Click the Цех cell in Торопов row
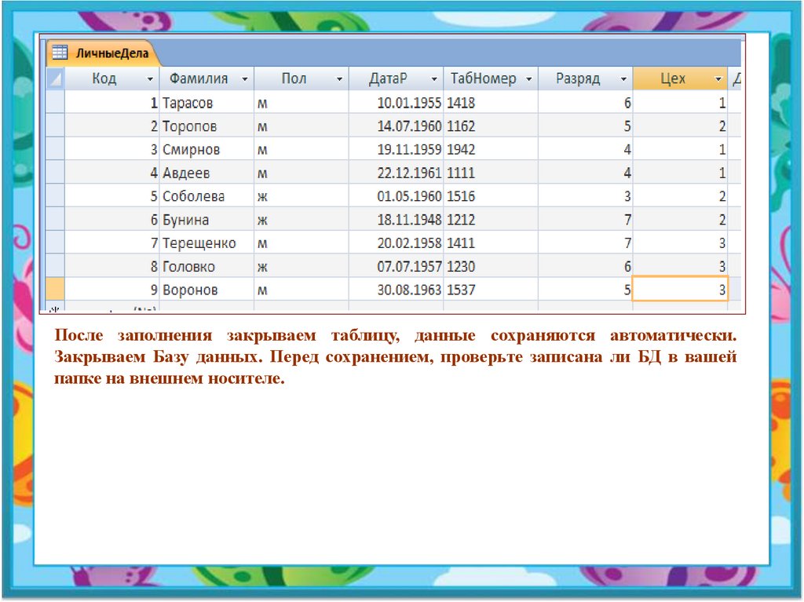The width and height of the screenshot is (804, 602). (680, 126)
